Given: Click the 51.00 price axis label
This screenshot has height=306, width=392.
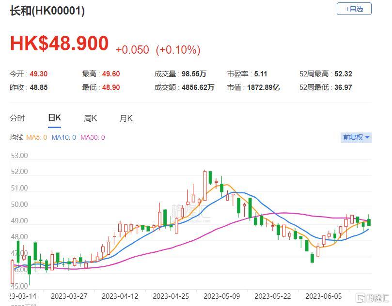Looking at the screenshot, I should pyautogui.click(x=19, y=188).
